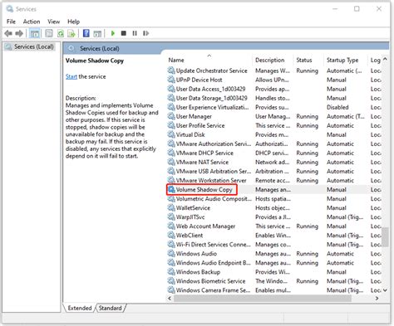Screen dimensions: 394x326
Task: Select the WarpJITSvc service row
Action: point(274,217)
